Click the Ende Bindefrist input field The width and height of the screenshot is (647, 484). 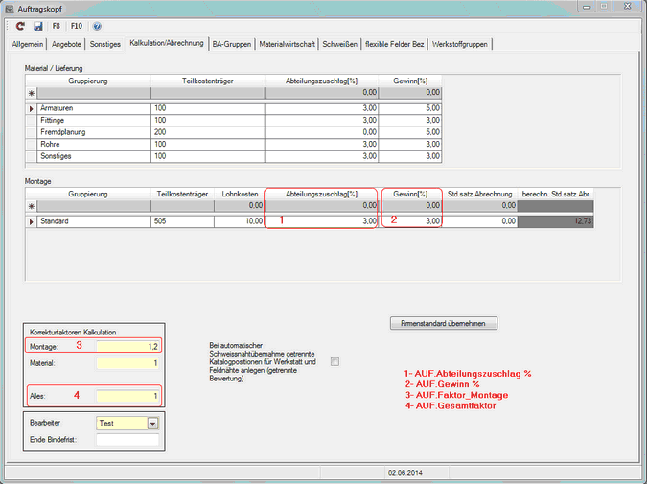click(127, 440)
